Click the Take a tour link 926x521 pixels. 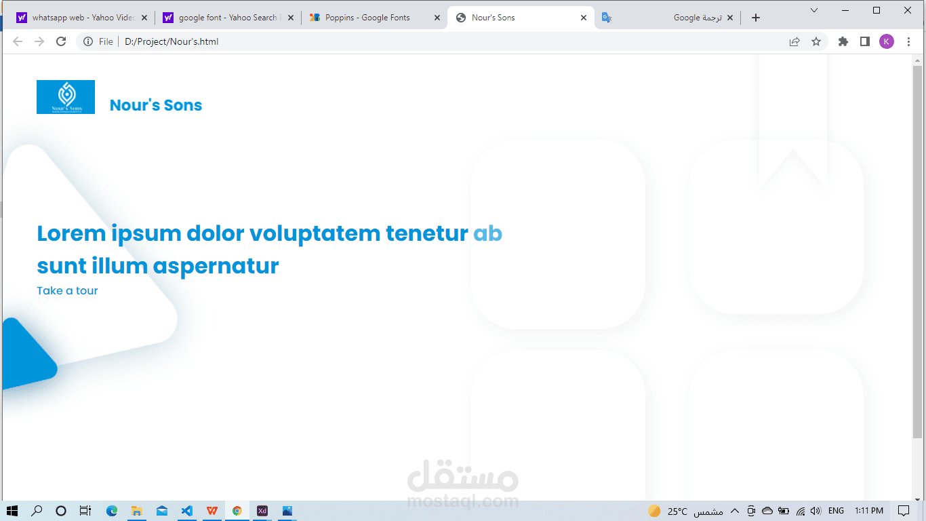tap(67, 290)
